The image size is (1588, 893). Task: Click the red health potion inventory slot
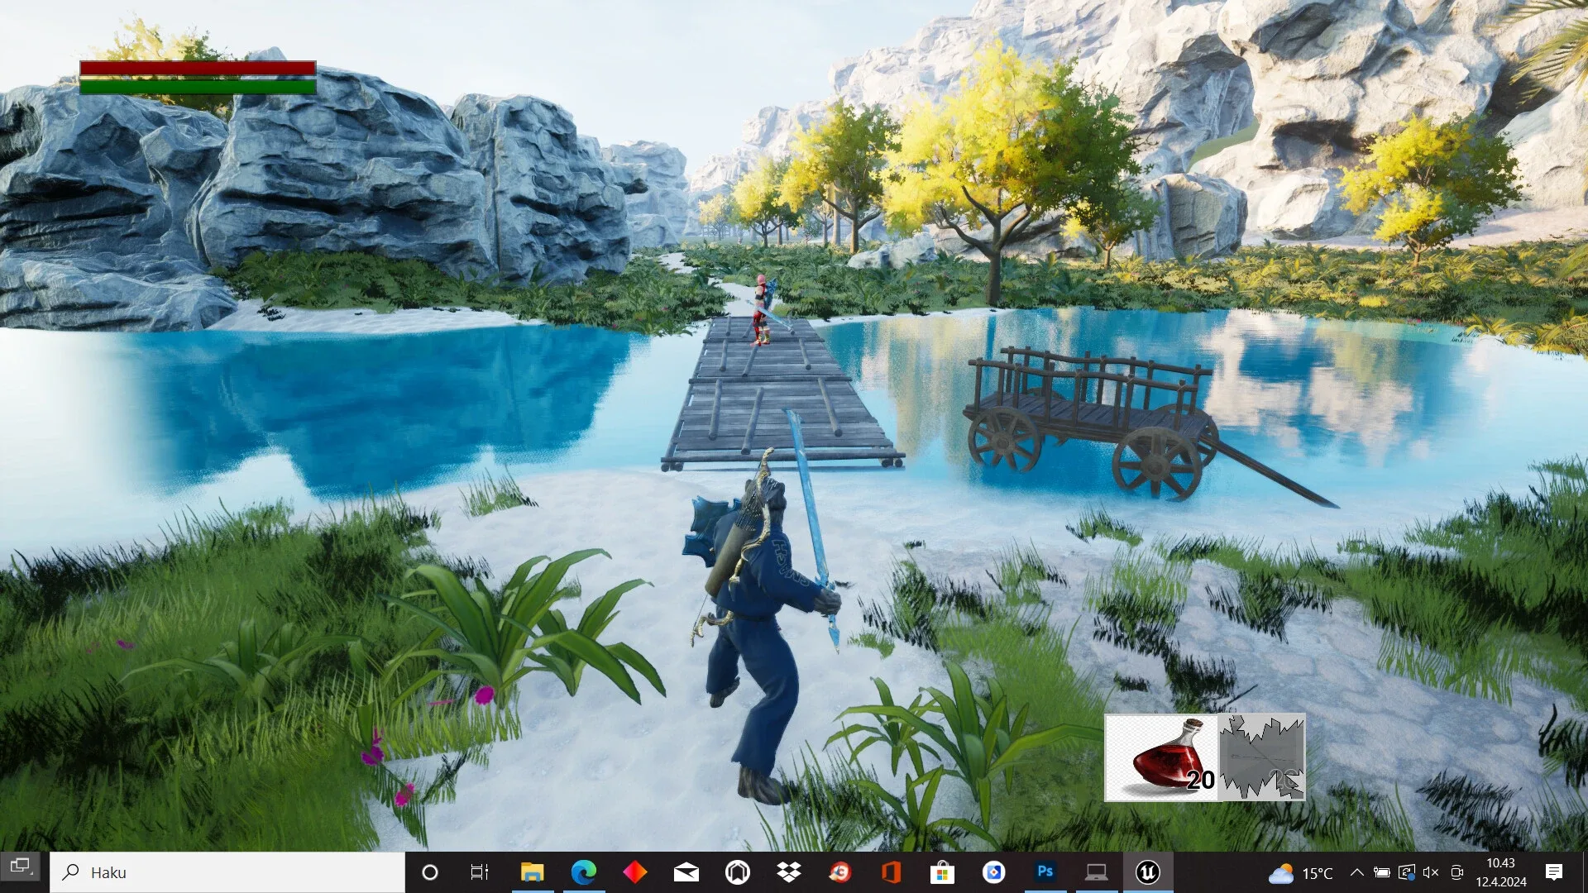coord(1161,757)
